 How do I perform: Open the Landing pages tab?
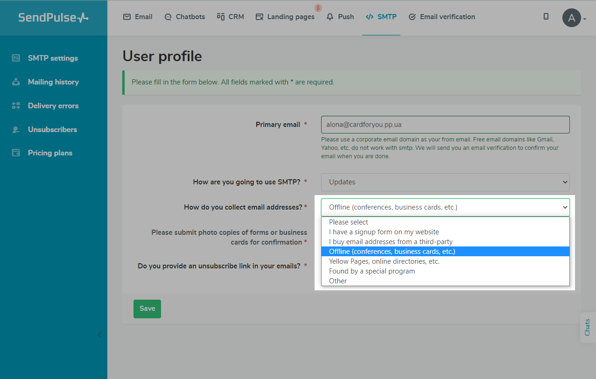(285, 17)
